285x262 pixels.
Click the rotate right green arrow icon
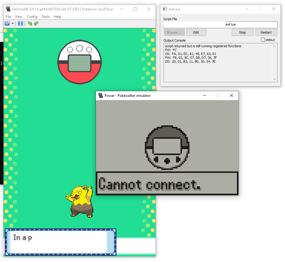(x=37, y=23)
